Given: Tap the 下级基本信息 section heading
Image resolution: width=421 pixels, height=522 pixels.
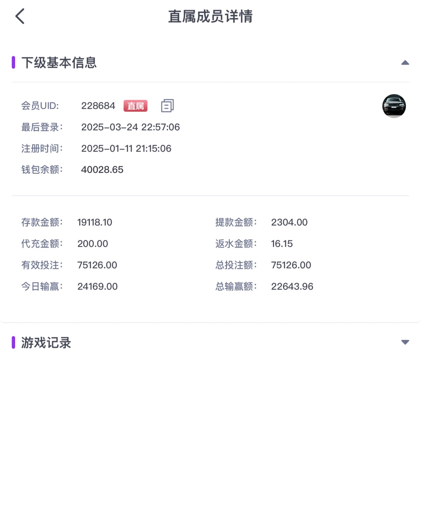Looking at the screenshot, I should point(59,63).
